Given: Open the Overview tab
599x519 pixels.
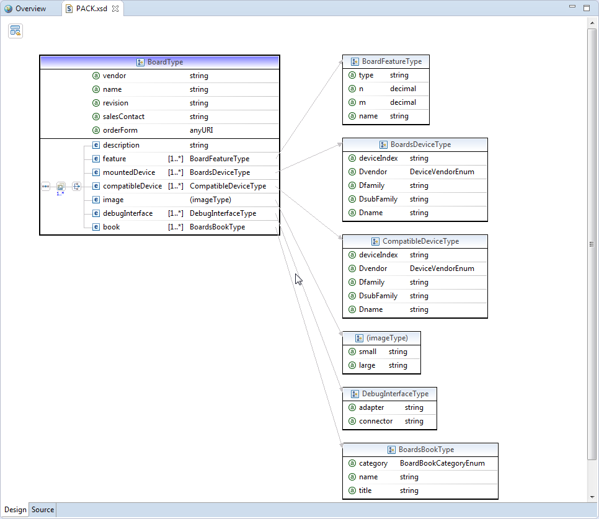Looking at the screenshot, I should pos(28,8).
